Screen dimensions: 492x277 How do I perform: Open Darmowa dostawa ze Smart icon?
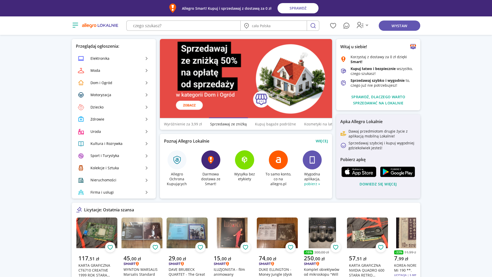click(x=211, y=160)
